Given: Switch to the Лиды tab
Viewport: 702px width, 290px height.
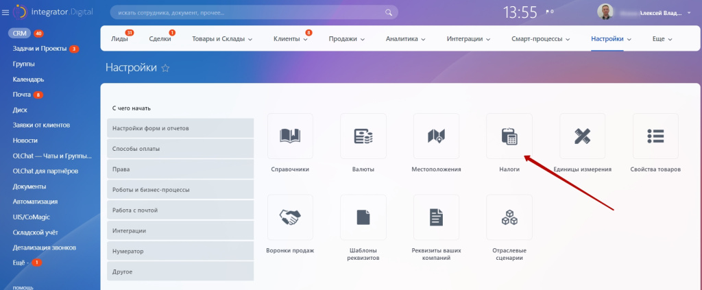Looking at the screenshot, I should (x=119, y=40).
